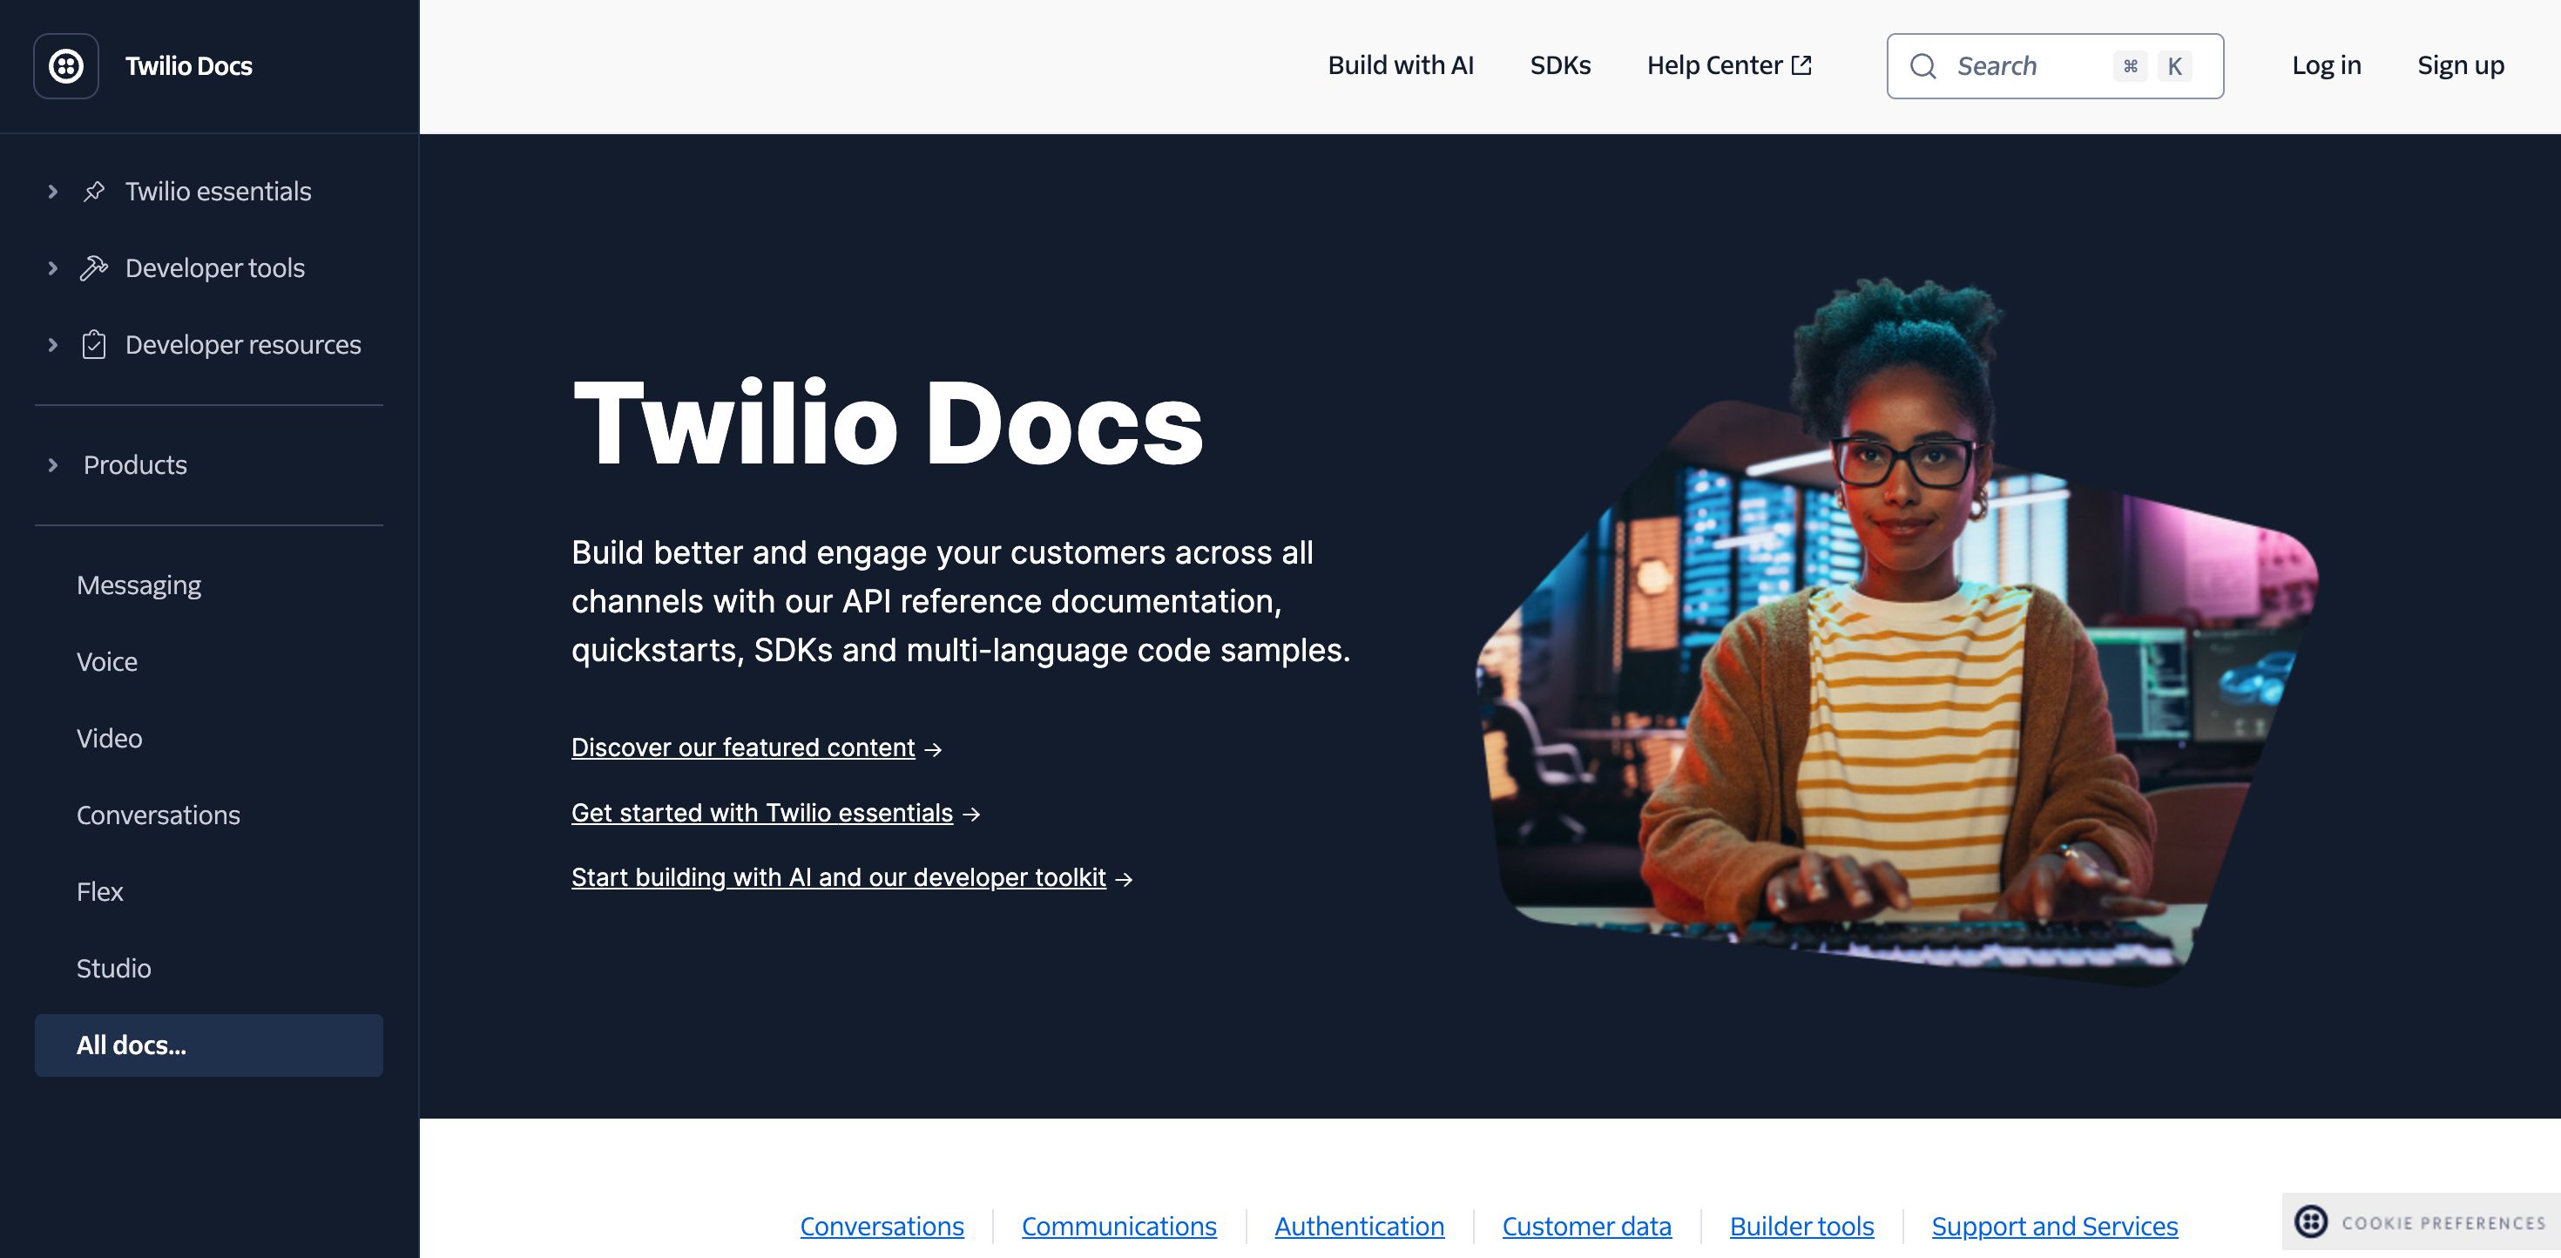The height and width of the screenshot is (1258, 2561).
Task: Click the clipboard icon beside Developer resources
Action: [93, 344]
